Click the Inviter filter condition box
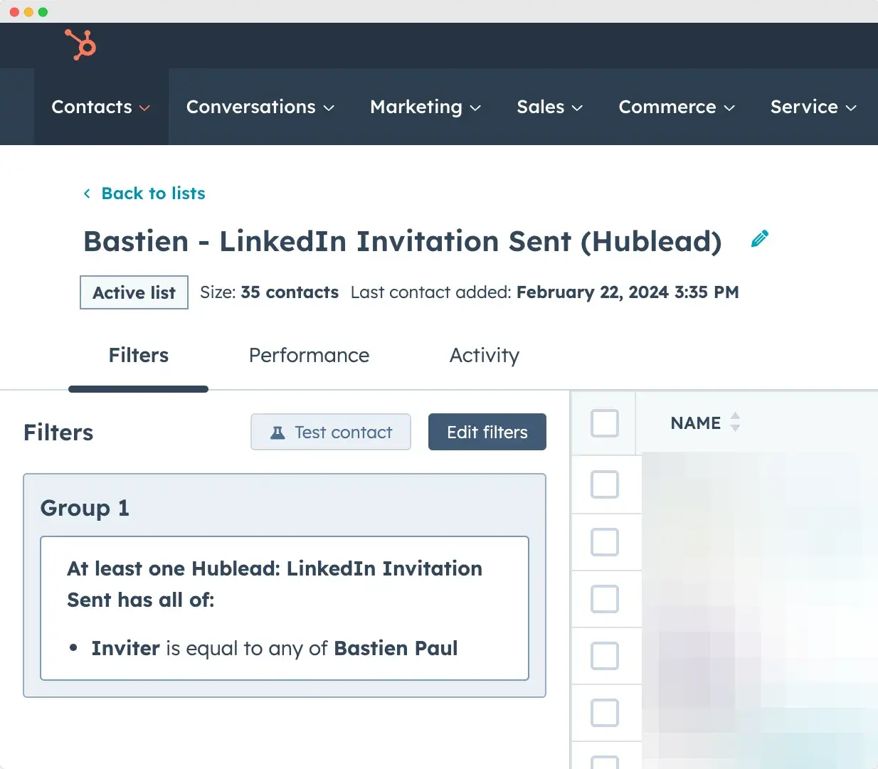Screen dimensions: 878x769 pyautogui.click(x=285, y=608)
